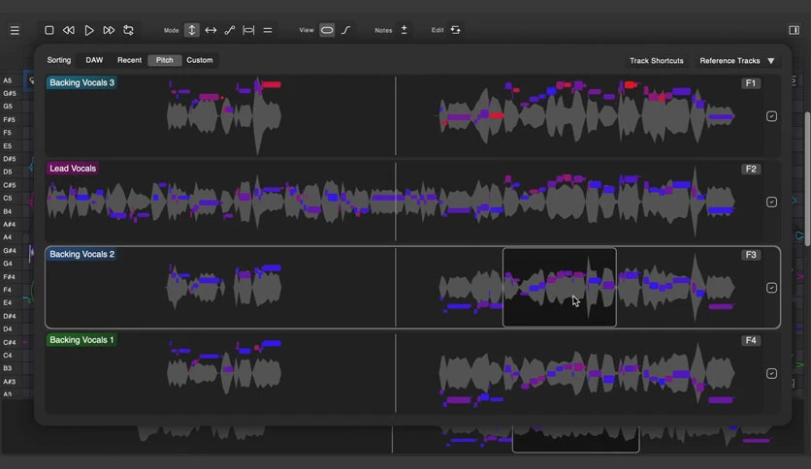Sort tracks by Pitch
Screen dimensions: 811x469
165,60
